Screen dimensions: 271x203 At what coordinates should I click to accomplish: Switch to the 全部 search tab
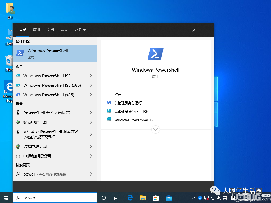[x=23, y=30]
